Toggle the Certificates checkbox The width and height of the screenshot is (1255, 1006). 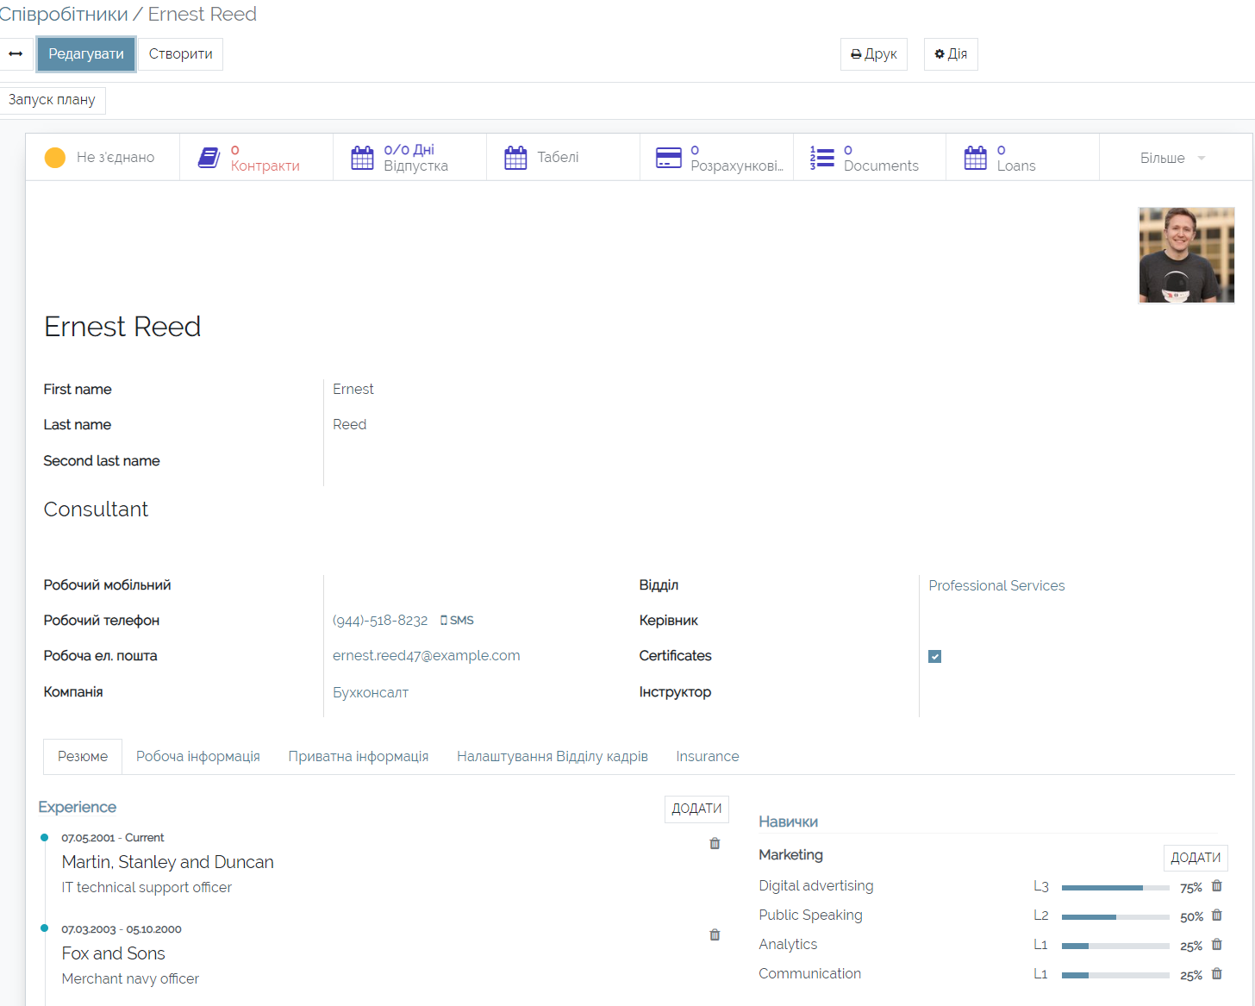pyautogui.click(x=934, y=657)
